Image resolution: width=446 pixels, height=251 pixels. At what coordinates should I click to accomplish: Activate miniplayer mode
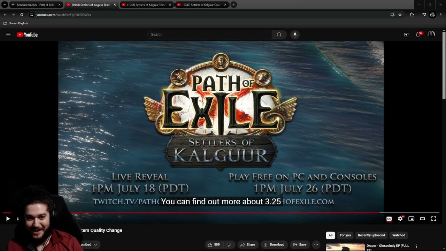[411, 219]
